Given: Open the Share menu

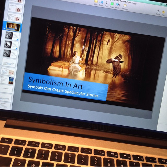Looking at the screenshot, I should tap(158, 12).
